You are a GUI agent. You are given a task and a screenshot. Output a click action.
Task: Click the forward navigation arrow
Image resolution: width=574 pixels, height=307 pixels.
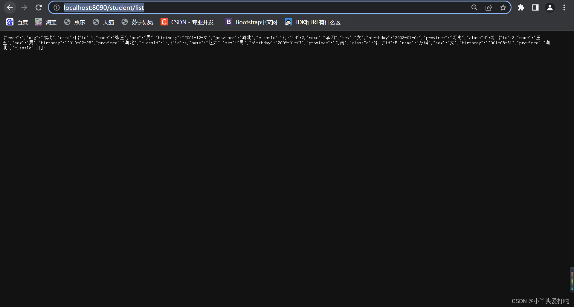point(24,7)
